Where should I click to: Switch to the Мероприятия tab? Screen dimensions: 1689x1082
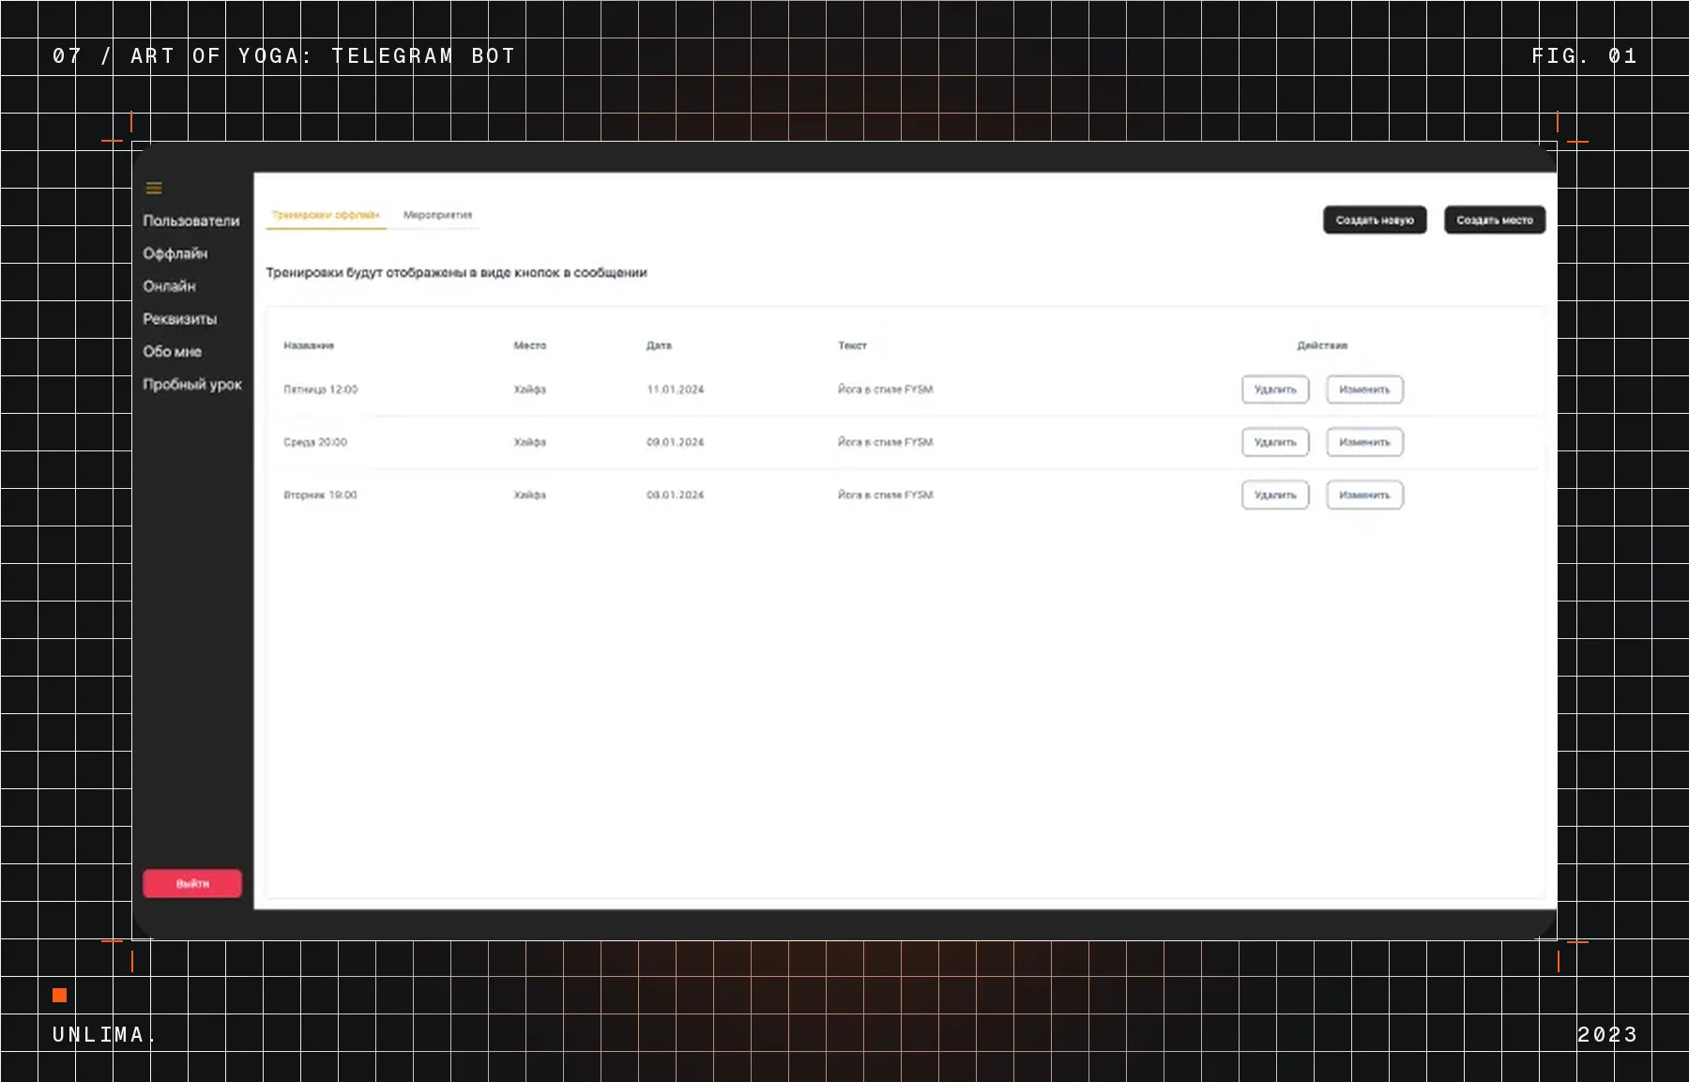tap(437, 215)
